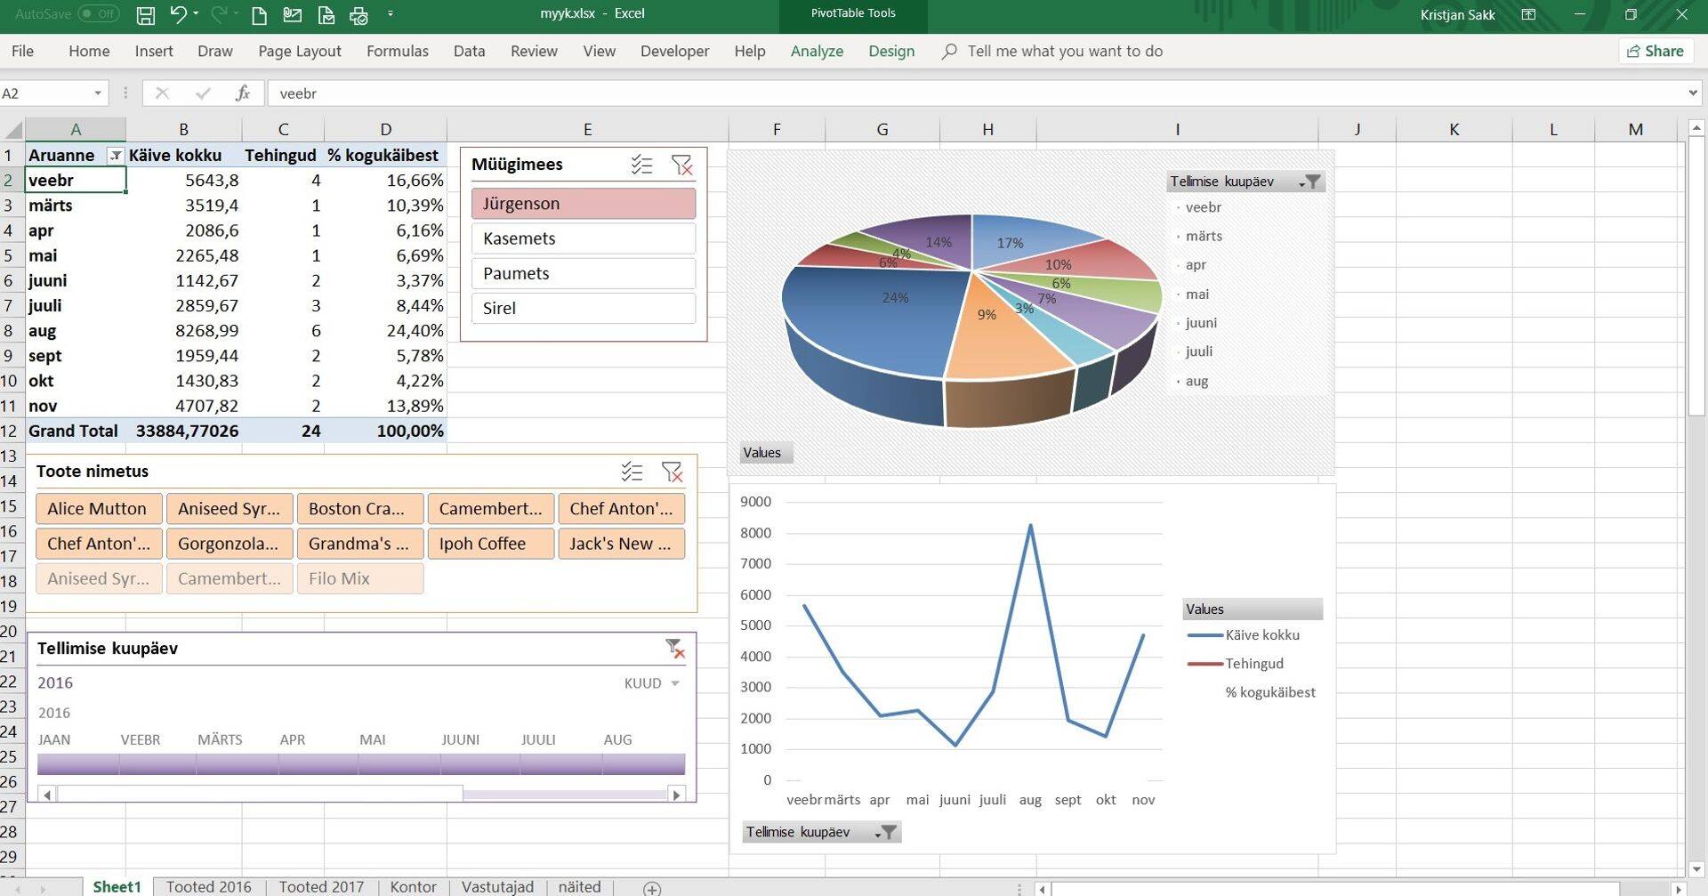Click the print preview printer icon
Viewport: 1708px width, 896px height.
359,15
